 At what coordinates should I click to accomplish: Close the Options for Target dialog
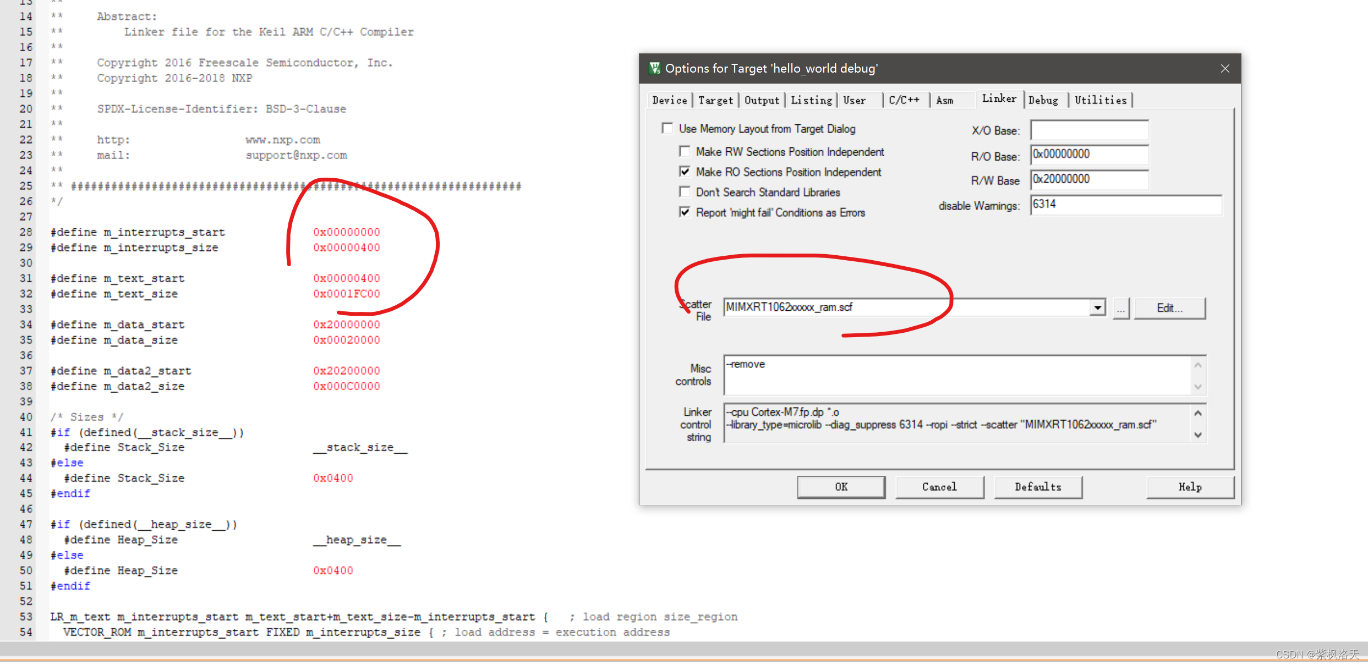(x=1225, y=69)
